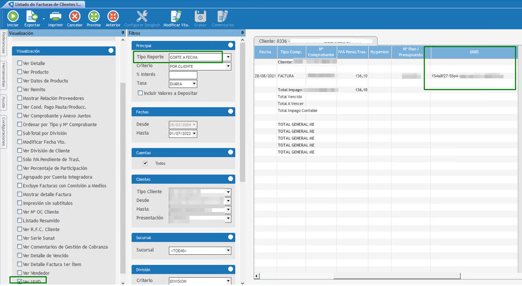Click the Grabar save icon

(x=200, y=16)
